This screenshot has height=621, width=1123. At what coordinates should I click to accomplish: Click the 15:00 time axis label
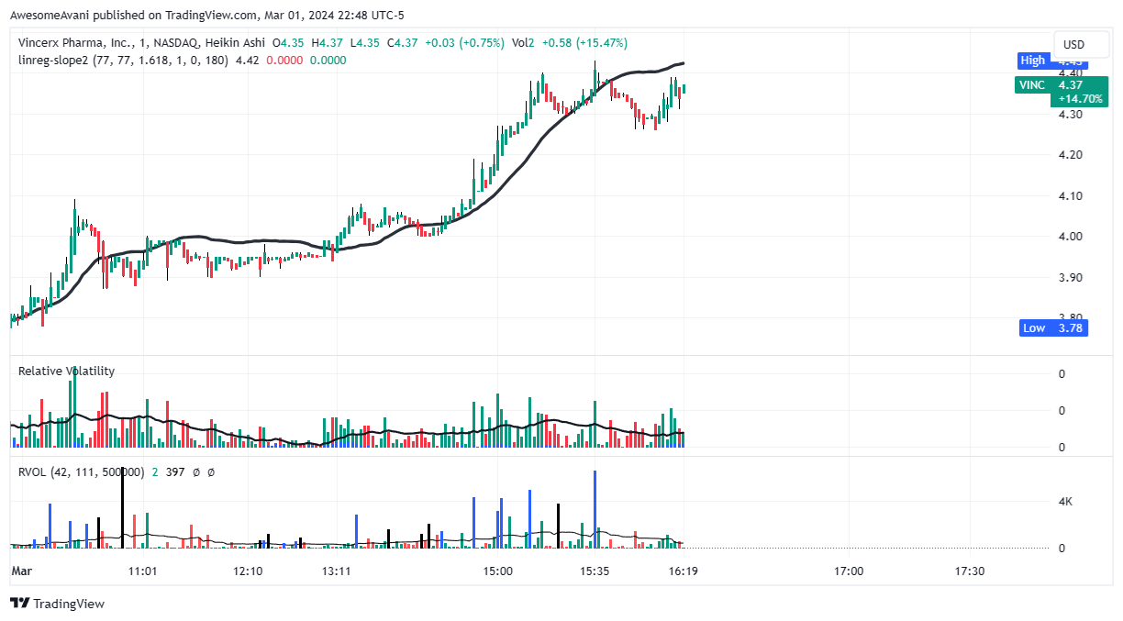click(498, 571)
